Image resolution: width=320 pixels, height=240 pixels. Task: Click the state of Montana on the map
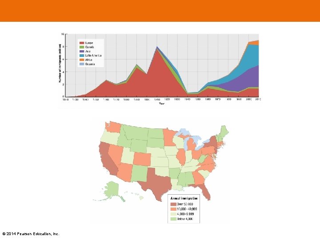click(136, 132)
